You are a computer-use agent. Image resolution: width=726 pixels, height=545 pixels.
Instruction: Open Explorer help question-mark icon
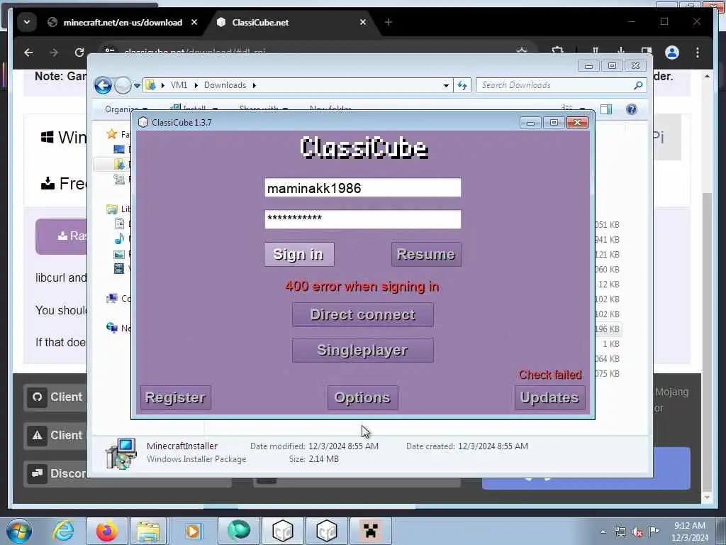(x=632, y=109)
